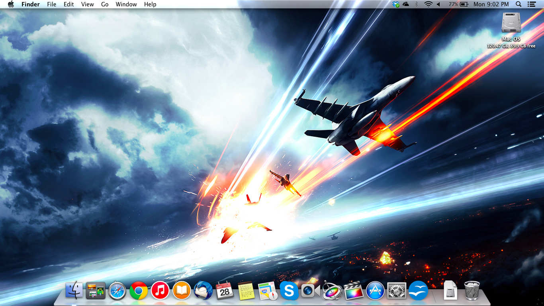Click the Dropbox menu bar icon

point(395,4)
